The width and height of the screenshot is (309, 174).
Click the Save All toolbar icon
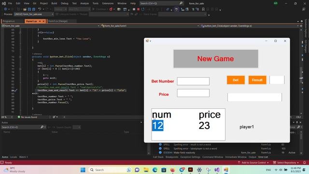point(34,9)
